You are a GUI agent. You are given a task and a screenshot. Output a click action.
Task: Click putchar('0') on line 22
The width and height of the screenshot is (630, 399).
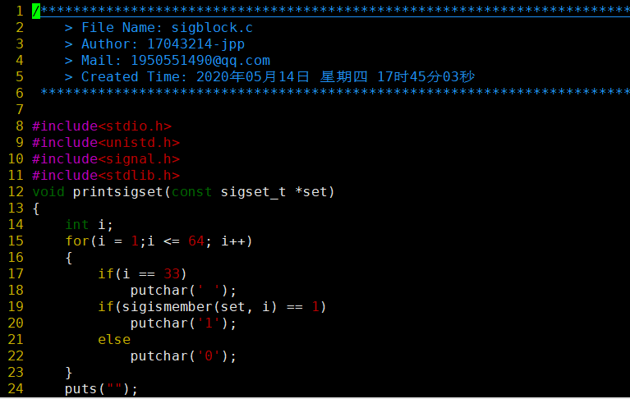[x=184, y=356]
